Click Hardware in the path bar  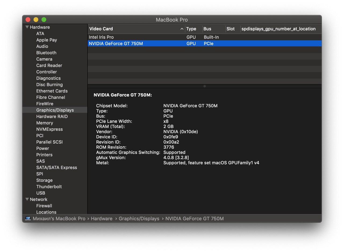[102, 219]
